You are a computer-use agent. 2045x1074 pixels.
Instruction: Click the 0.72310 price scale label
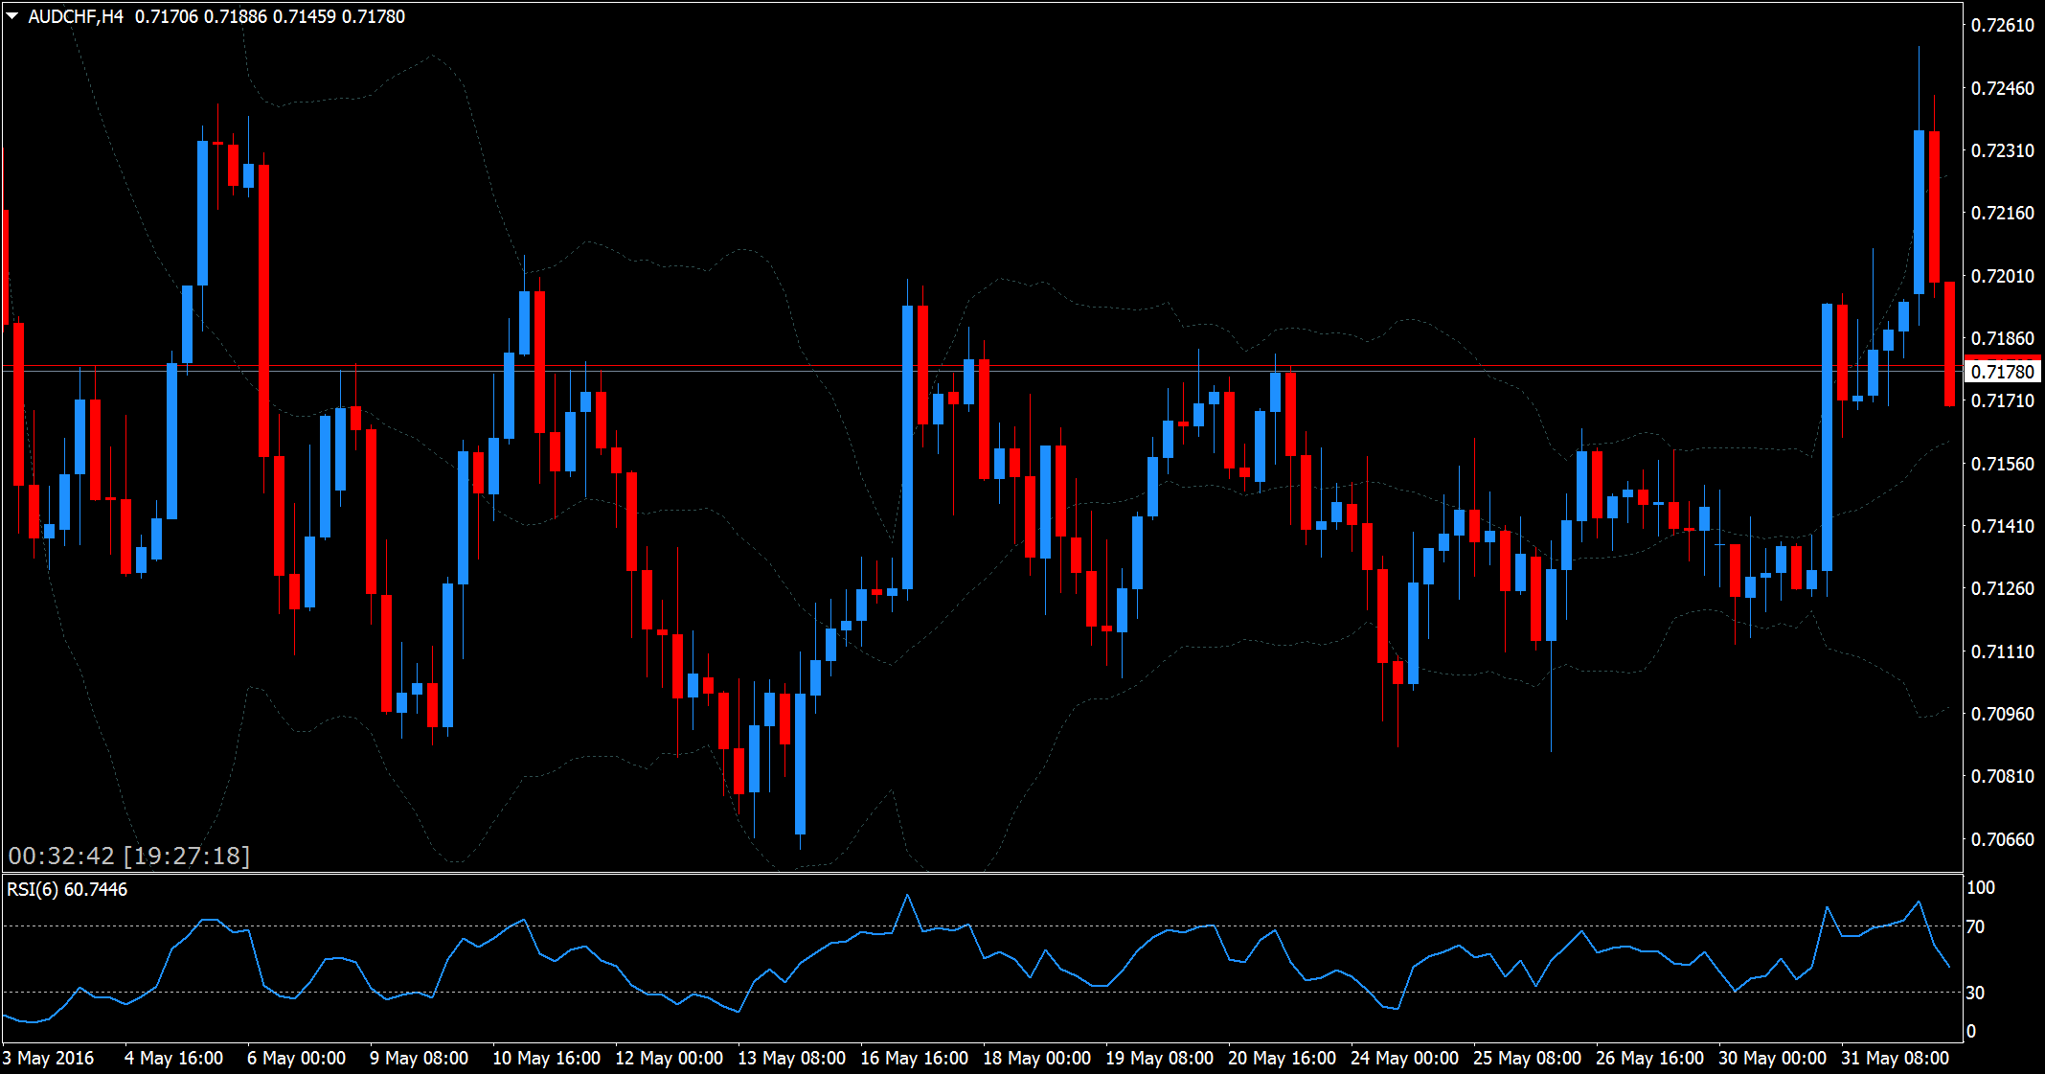[2002, 151]
